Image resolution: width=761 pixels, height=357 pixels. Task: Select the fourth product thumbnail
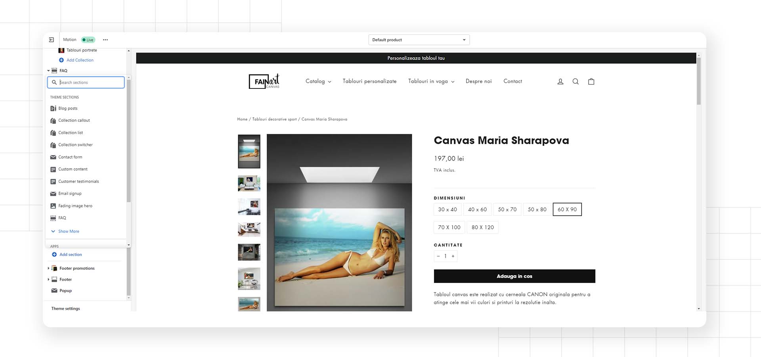pos(249,229)
